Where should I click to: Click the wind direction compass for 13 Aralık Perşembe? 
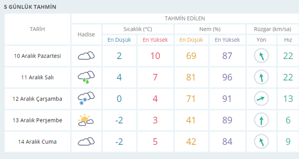click(261, 120)
